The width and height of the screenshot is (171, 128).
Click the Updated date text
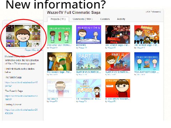tap(15, 56)
